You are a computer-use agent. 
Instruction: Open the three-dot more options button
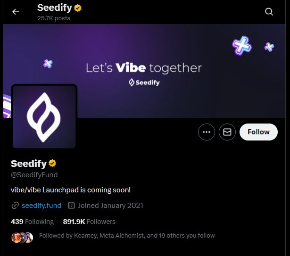[x=207, y=132]
